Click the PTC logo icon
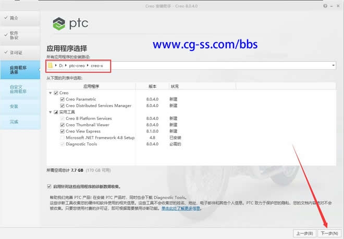 coord(59,24)
